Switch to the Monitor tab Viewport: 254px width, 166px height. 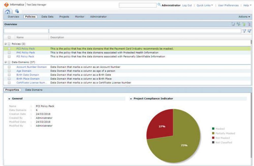click(x=80, y=17)
